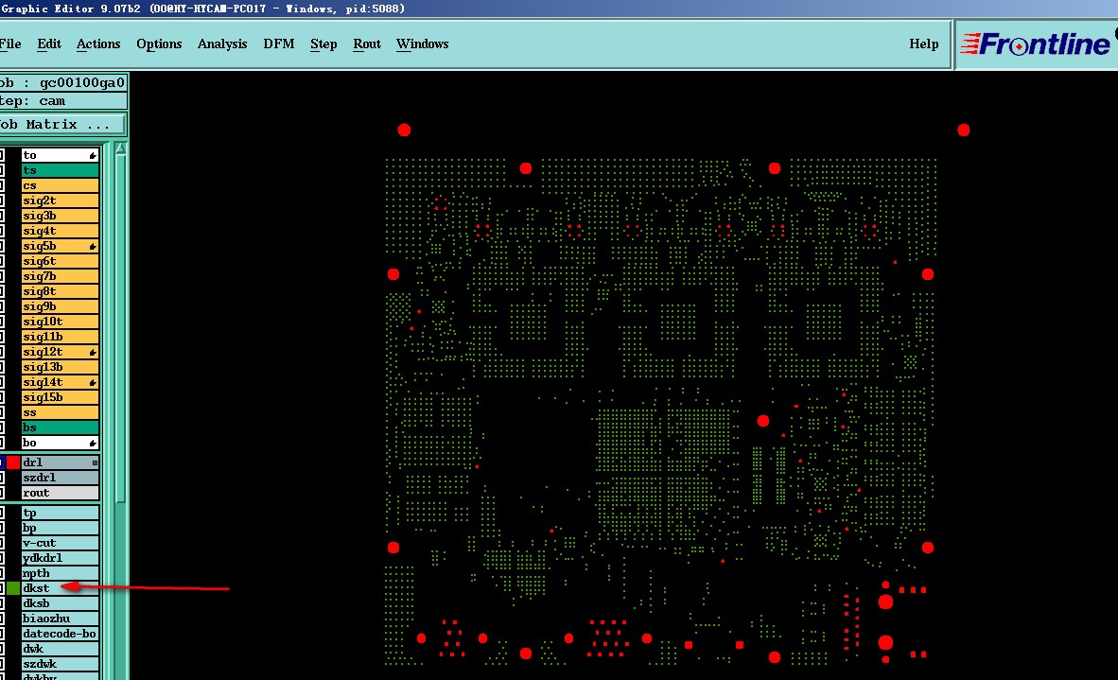Screen dimensions: 1118x680
Task: Select the 'cs' layer row
Action: [x=60, y=185]
